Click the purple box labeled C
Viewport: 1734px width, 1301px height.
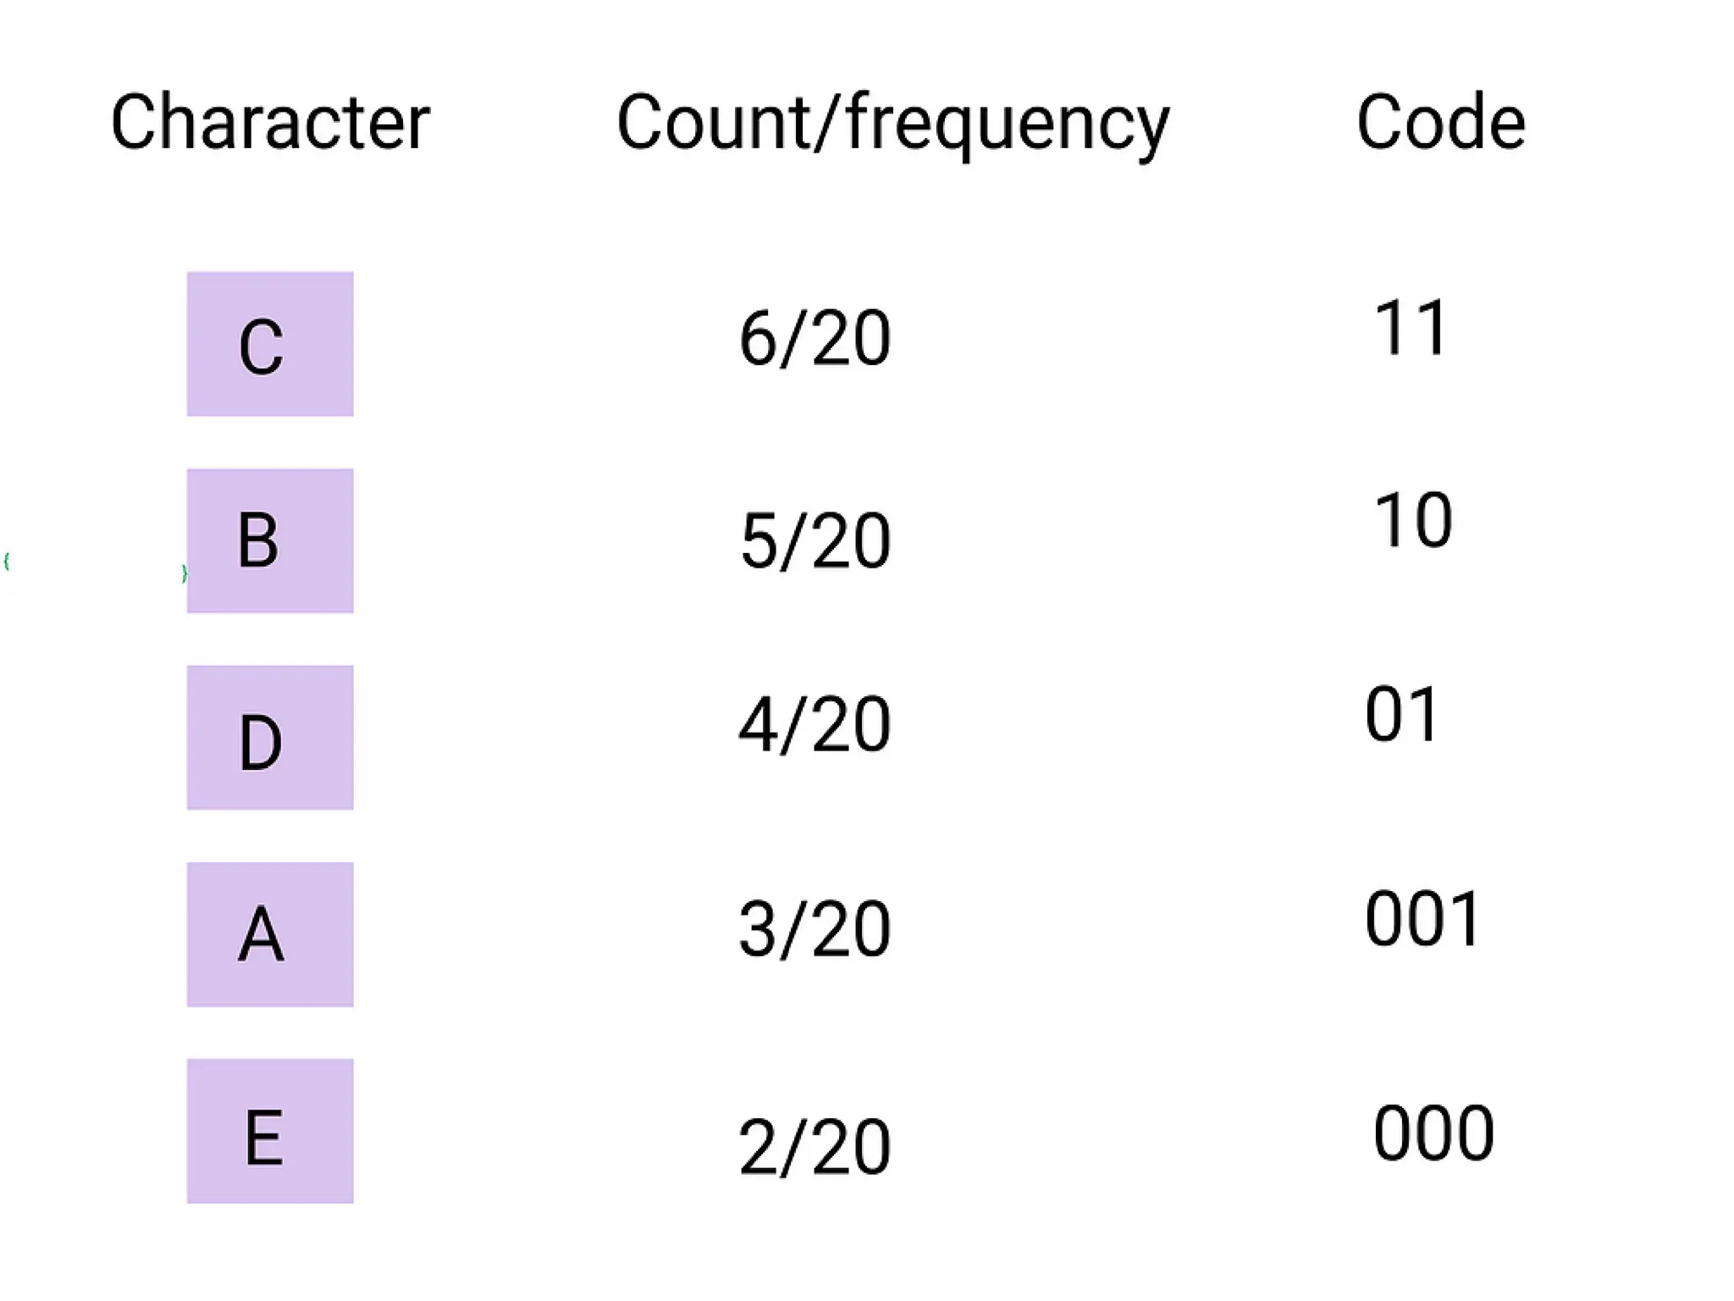[x=269, y=344]
